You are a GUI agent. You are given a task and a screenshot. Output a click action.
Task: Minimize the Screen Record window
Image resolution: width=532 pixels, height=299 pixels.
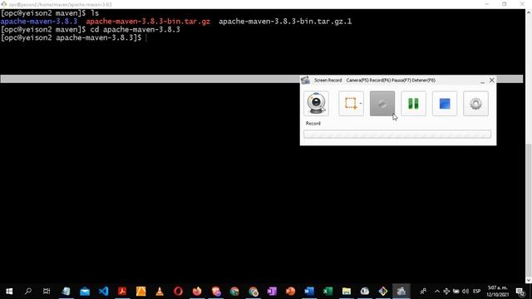(482, 81)
